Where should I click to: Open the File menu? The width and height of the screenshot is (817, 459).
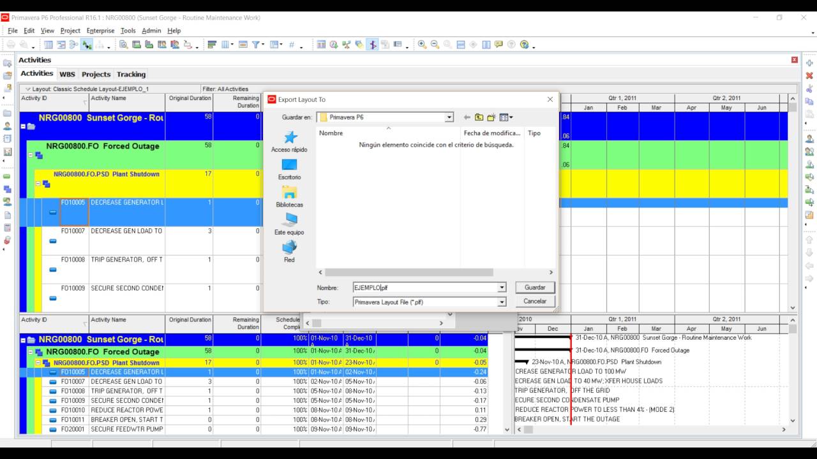tap(13, 31)
